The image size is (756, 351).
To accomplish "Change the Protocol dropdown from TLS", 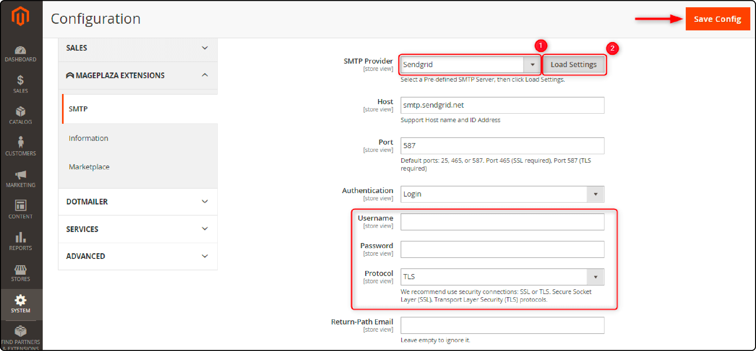I will pyautogui.click(x=502, y=276).
